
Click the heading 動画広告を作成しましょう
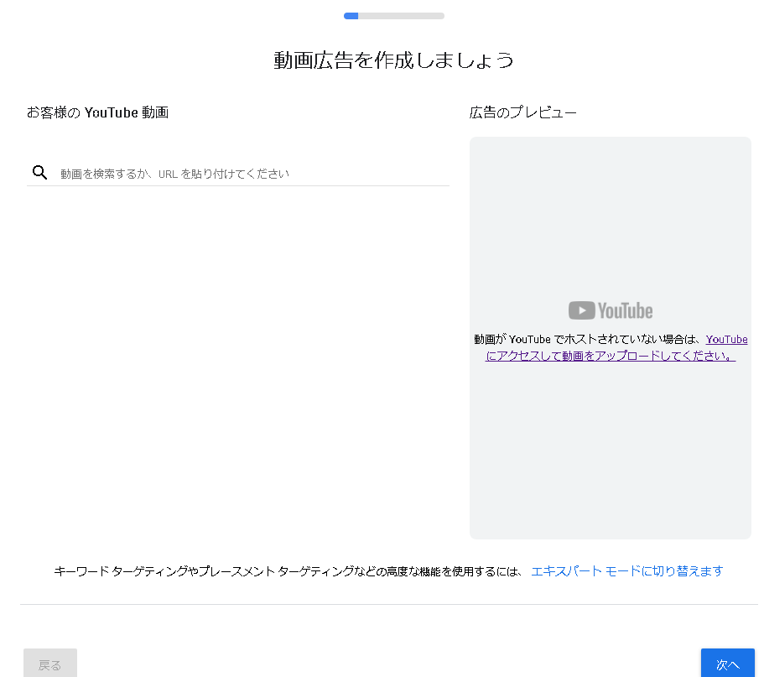coord(393,60)
